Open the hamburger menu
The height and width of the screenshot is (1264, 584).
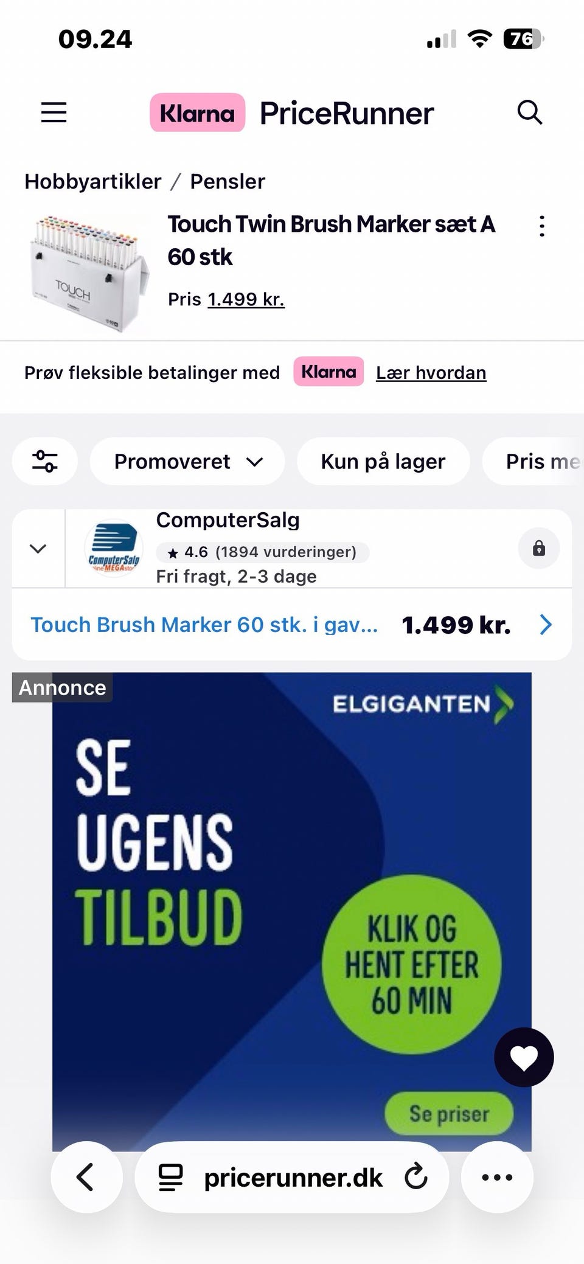tap(54, 113)
